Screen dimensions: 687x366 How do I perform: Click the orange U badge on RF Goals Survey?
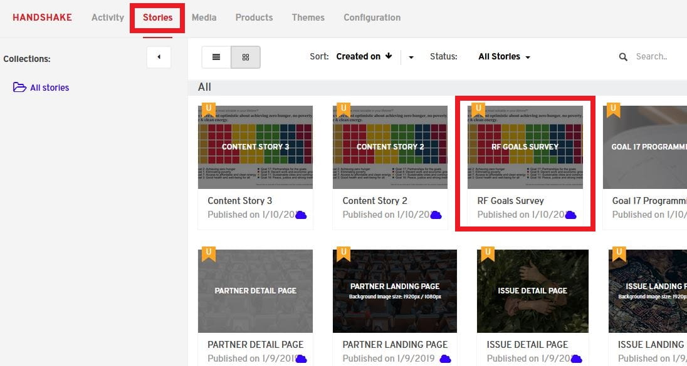(479, 109)
